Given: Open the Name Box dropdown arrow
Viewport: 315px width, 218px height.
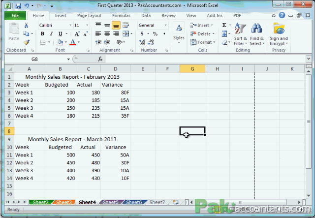Looking at the screenshot, I should [x=68, y=59].
